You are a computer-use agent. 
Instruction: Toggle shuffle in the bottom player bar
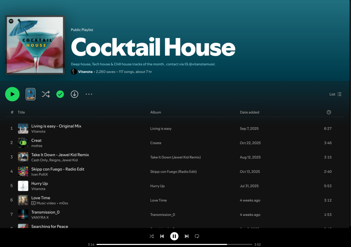coord(152,236)
